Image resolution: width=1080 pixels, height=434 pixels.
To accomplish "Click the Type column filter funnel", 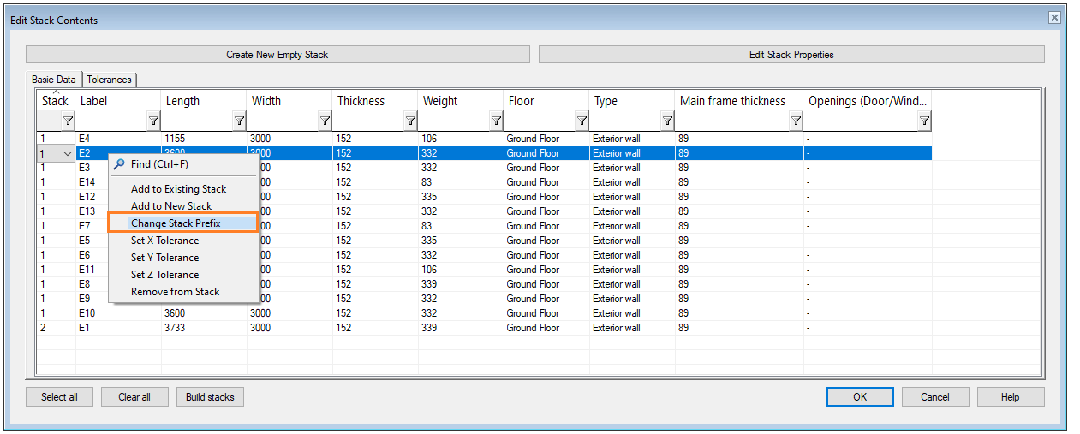I will coord(667,122).
